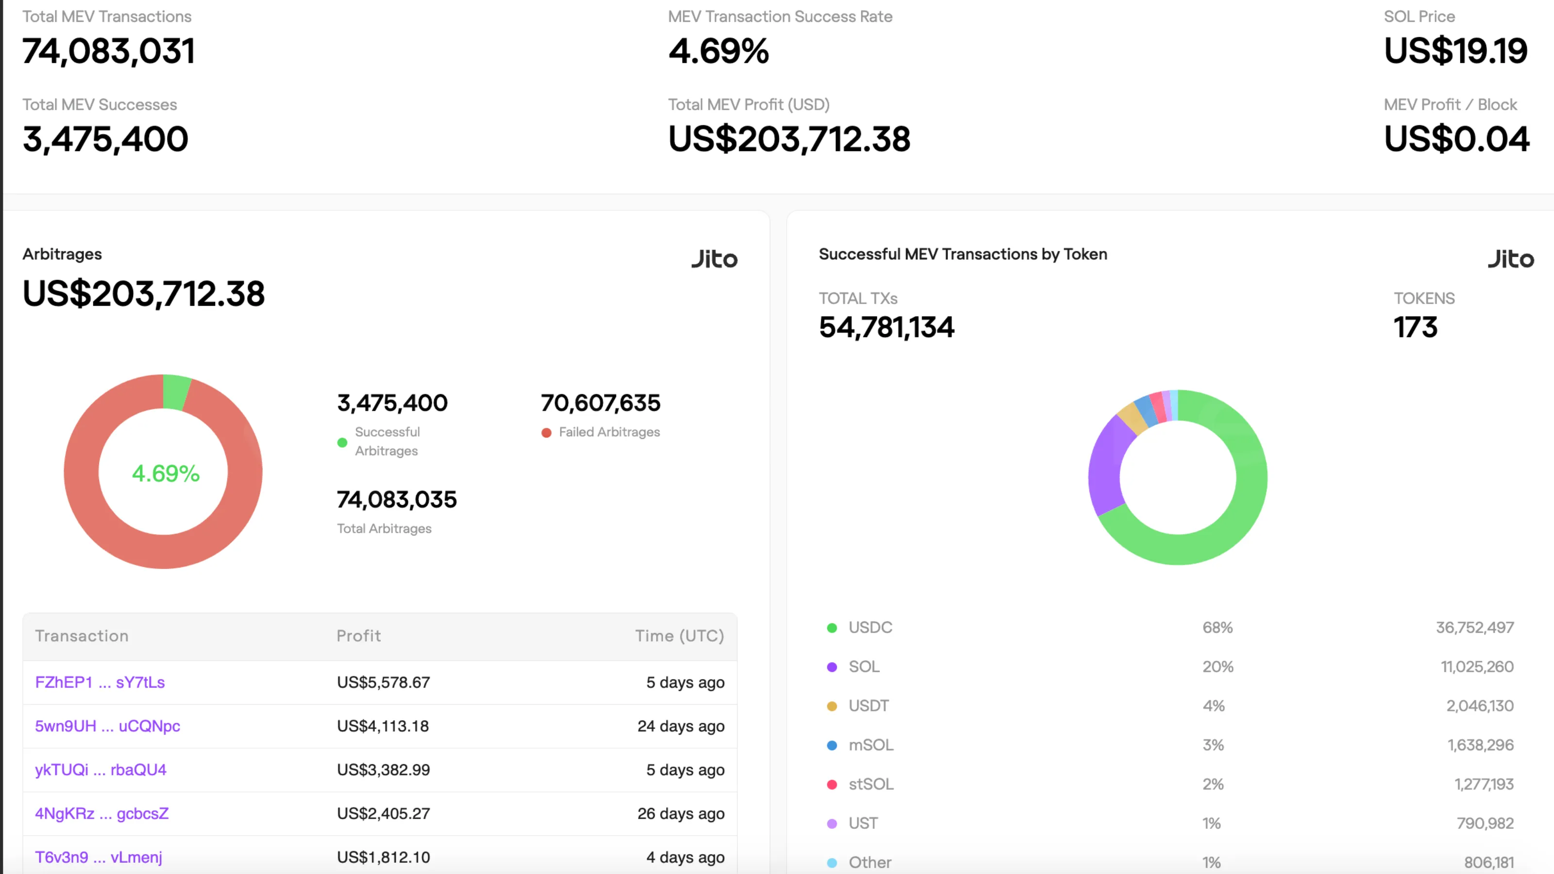Click profit value US$1,812.10
This screenshot has height=874, width=1554.
pos(383,857)
